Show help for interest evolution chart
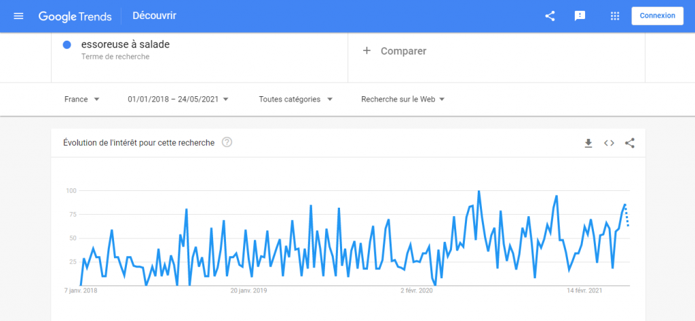695x321 pixels. 227,142
